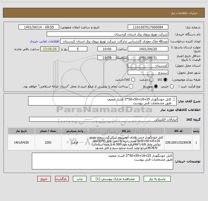Click the کد کالا column header
Viewport: 208px width, 201px height.
pyautogui.click(x=178, y=131)
